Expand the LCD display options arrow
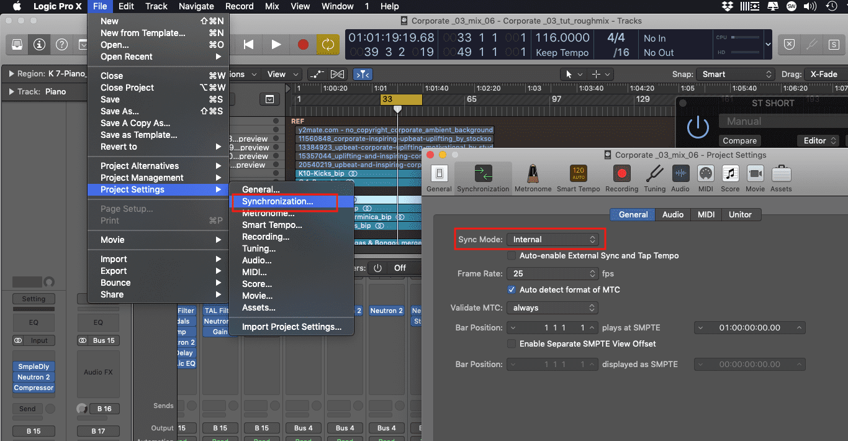848x441 pixels. [769, 45]
